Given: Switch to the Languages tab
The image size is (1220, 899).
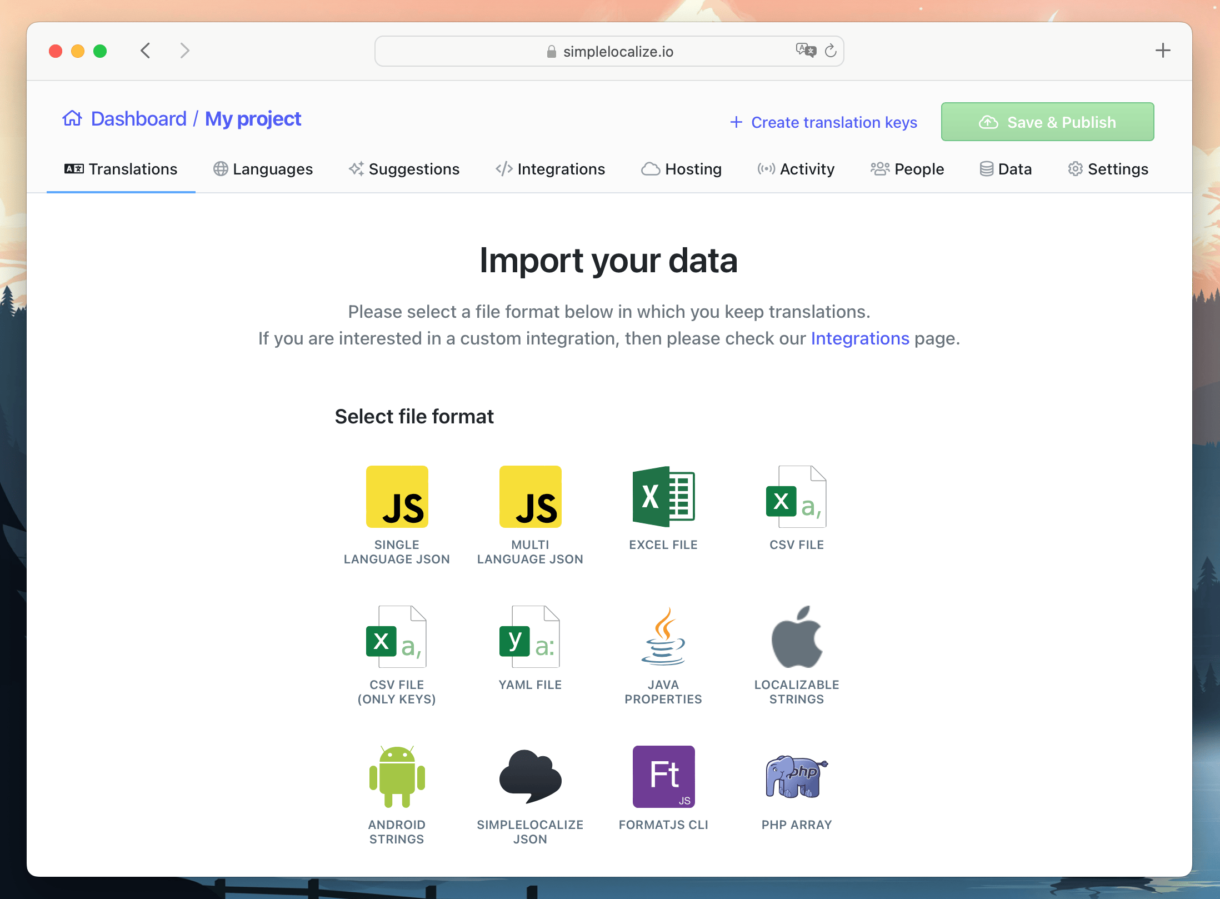Looking at the screenshot, I should [x=263, y=169].
